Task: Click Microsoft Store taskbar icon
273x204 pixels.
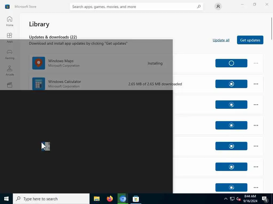Action: 136,199
